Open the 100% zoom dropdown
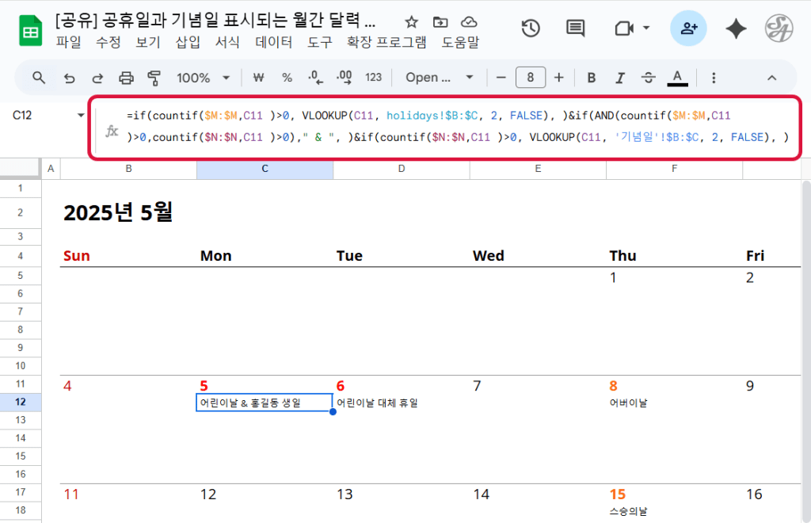 (203, 78)
